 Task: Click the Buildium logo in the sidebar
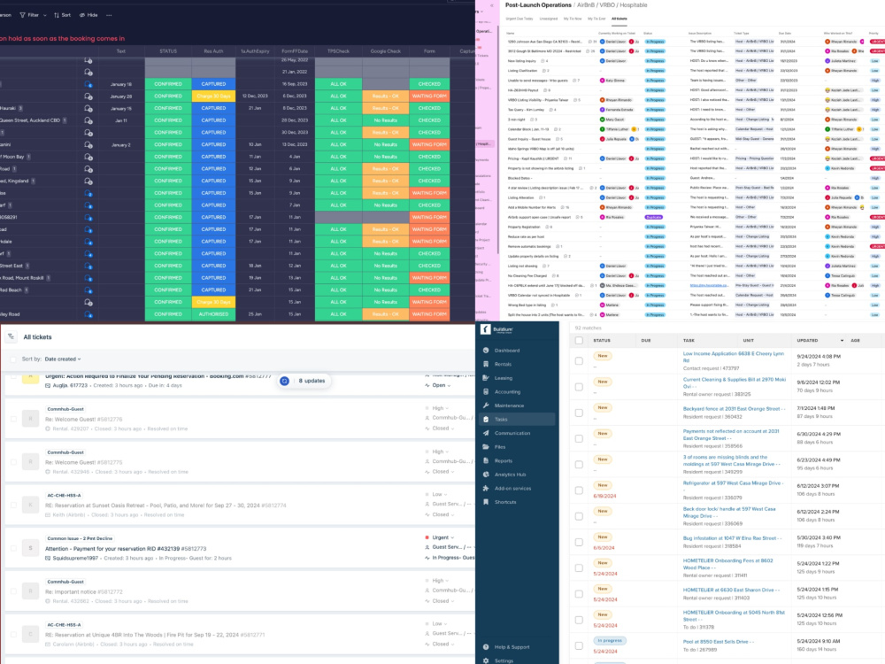(x=496, y=329)
